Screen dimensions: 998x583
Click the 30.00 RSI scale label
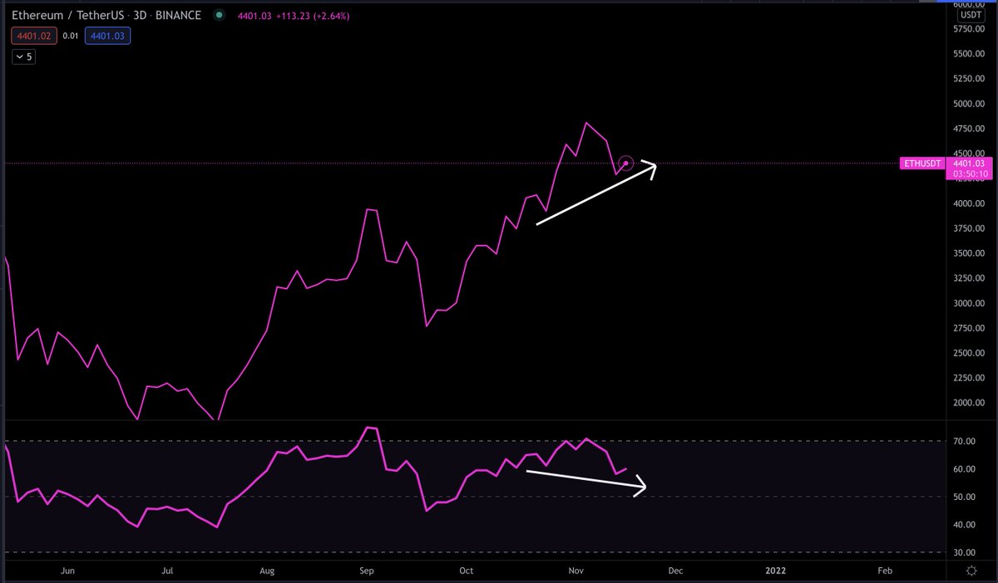(964, 552)
